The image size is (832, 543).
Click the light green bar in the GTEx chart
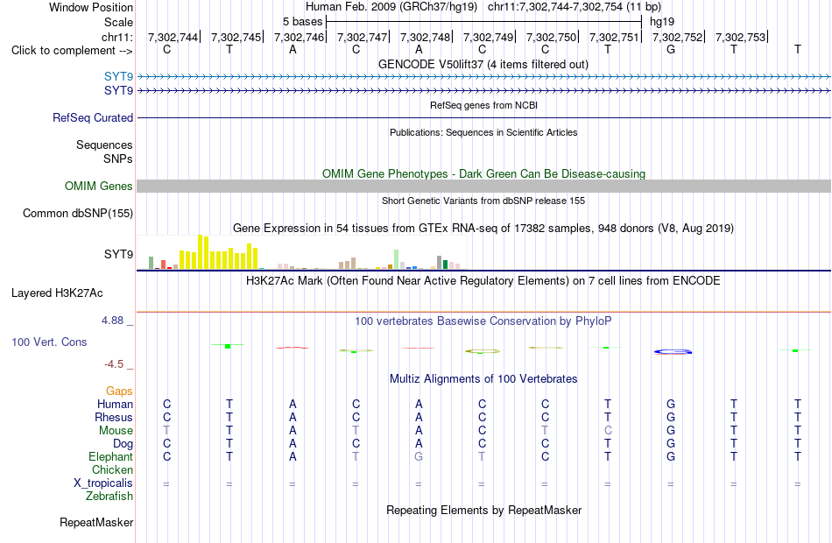397,259
